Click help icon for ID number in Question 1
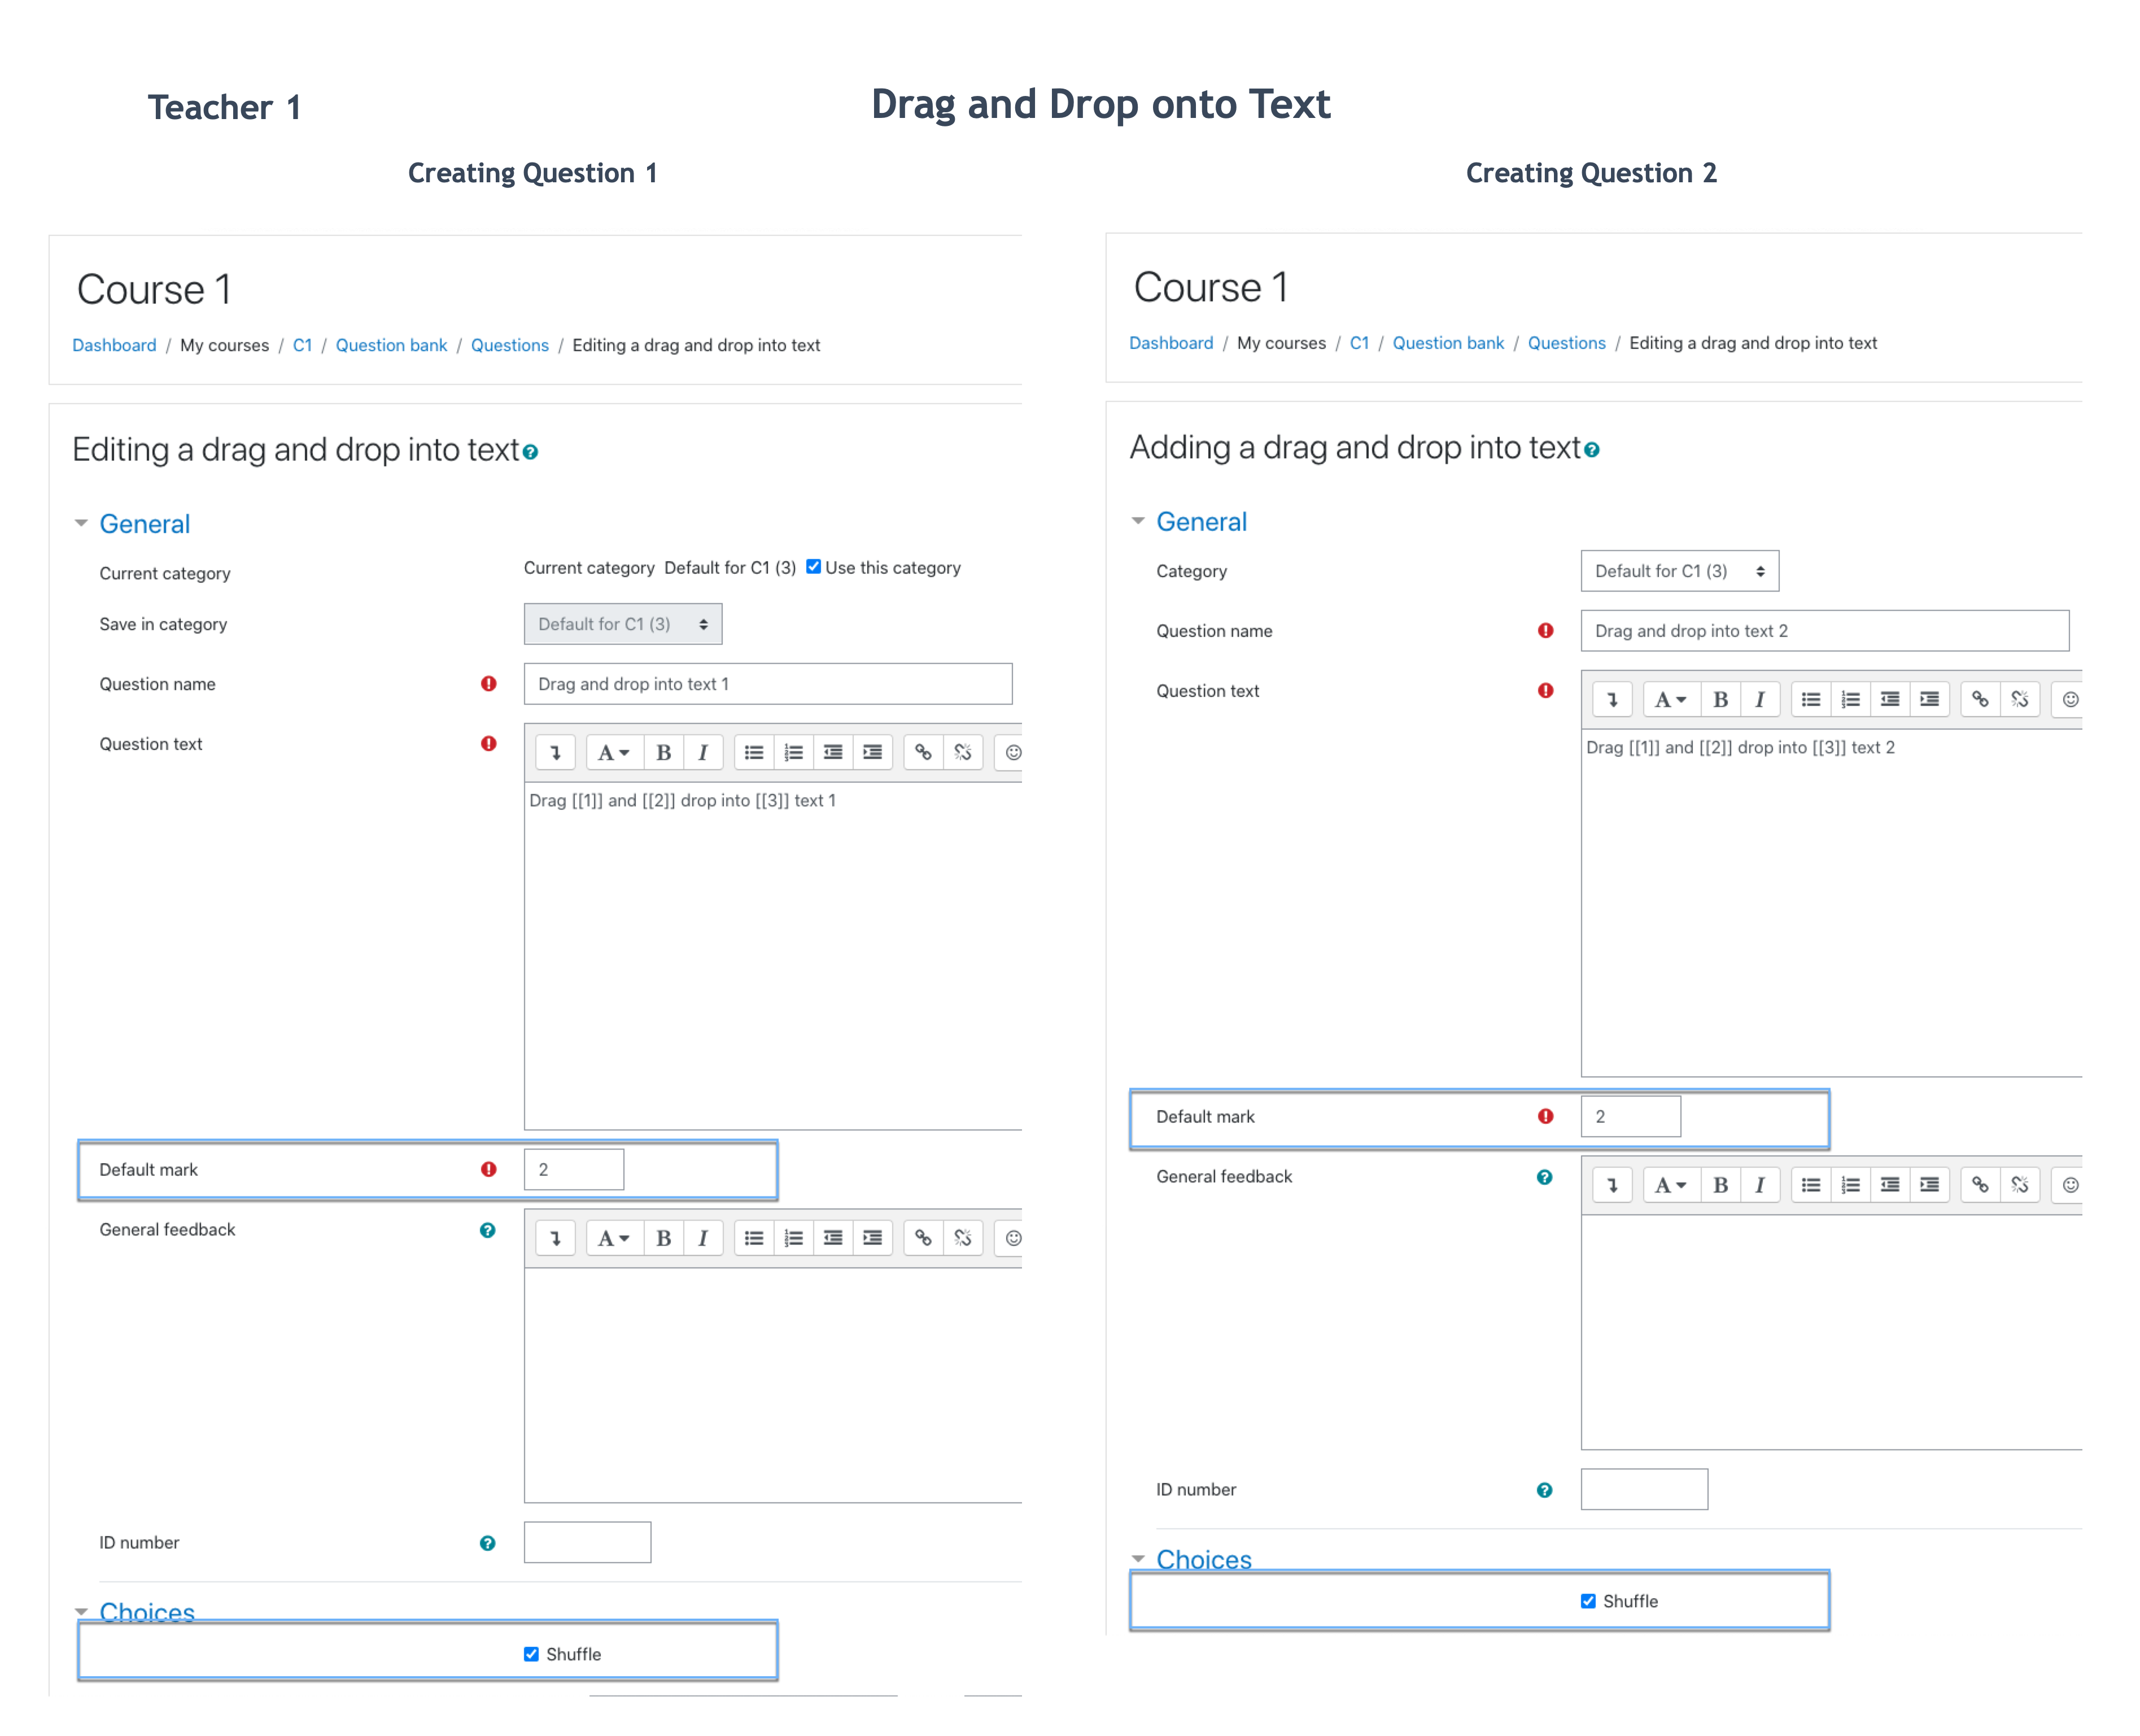This screenshot has height=1736, width=2140. 487,1543
